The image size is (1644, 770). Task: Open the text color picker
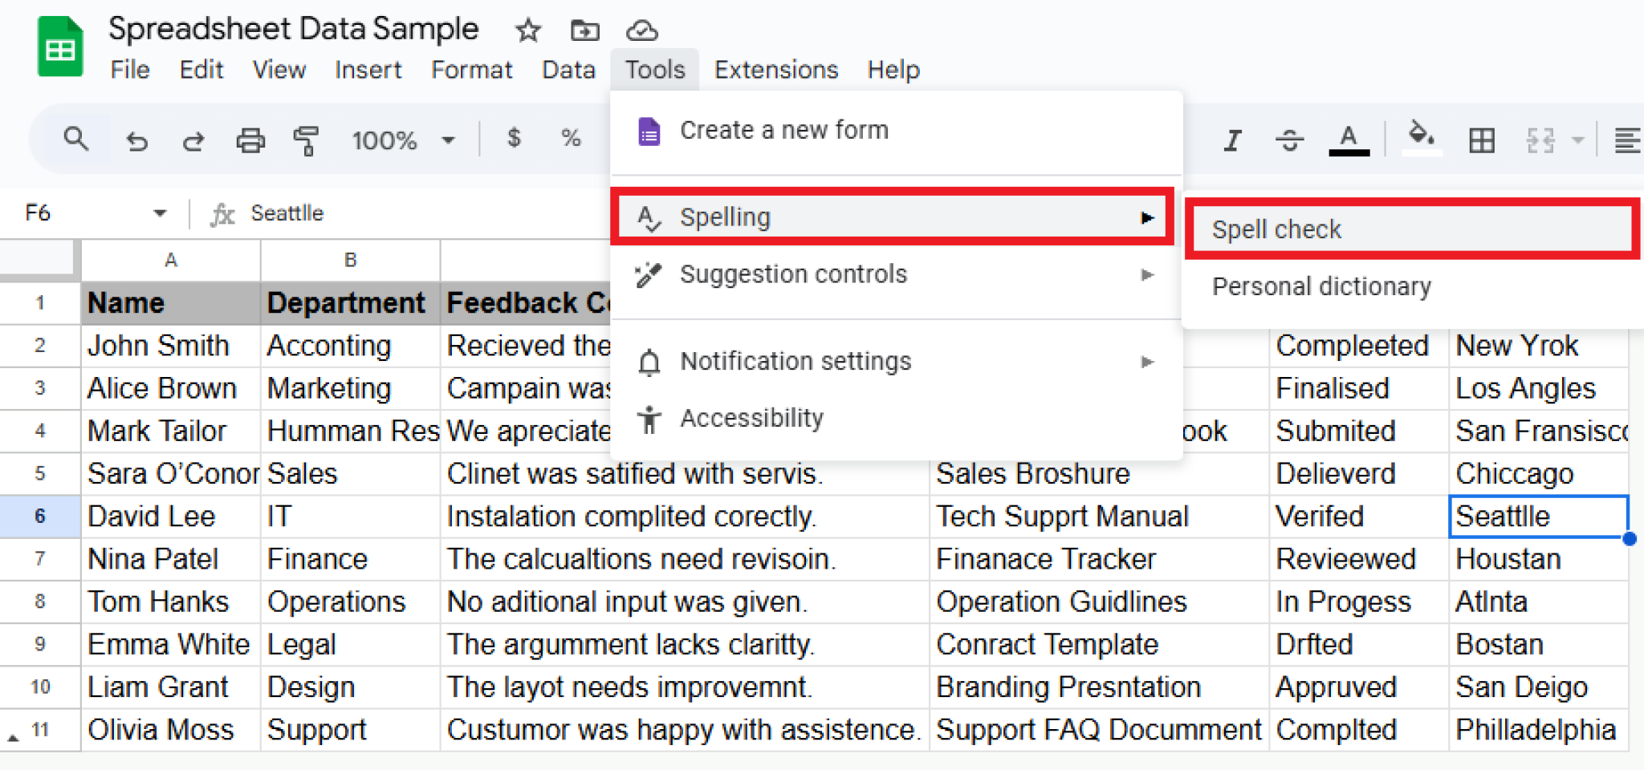tap(1349, 140)
